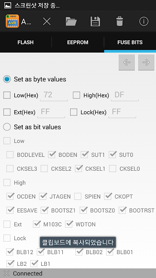The height and width of the screenshot is (278, 156).
Task: Toggle the Lock(Hex) checkbox
Action: 74,112
